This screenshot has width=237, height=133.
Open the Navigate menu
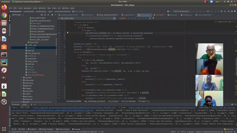(27, 8)
